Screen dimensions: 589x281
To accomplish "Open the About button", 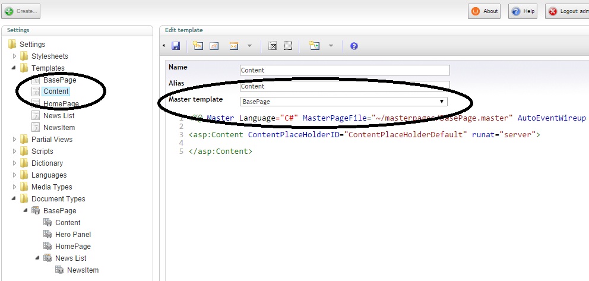I will tap(484, 11).
